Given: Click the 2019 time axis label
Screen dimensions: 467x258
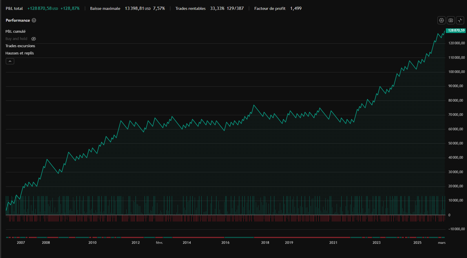Looking at the screenshot, I should pos(289,243).
